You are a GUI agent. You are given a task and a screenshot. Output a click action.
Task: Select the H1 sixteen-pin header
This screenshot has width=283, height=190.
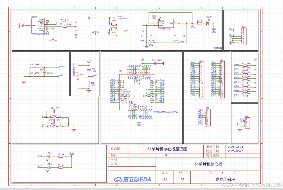202,80
